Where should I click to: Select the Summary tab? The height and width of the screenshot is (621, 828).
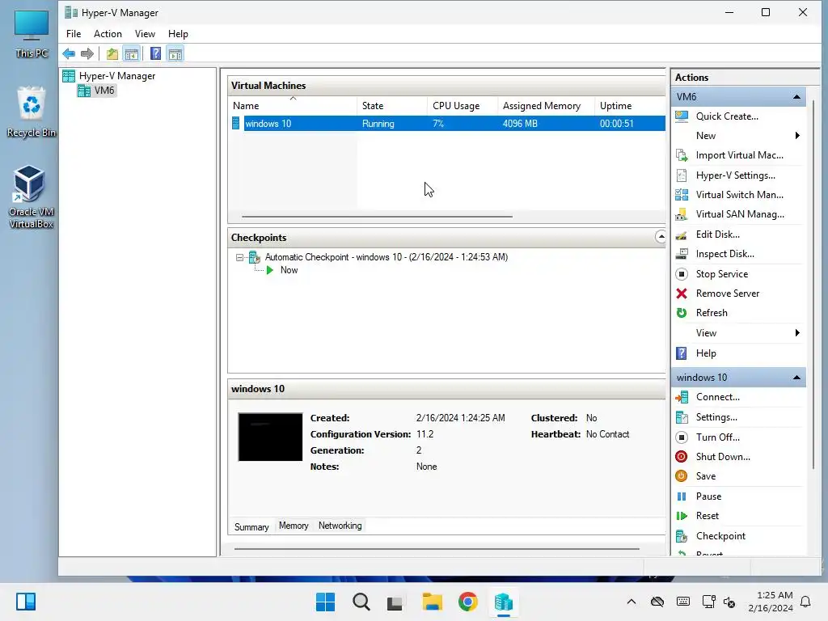coord(251,527)
